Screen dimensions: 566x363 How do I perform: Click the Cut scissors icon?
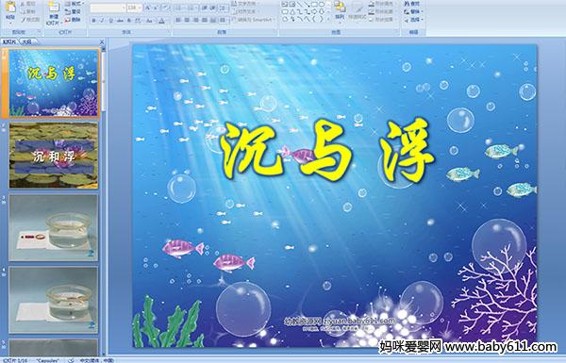[x=24, y=4]
